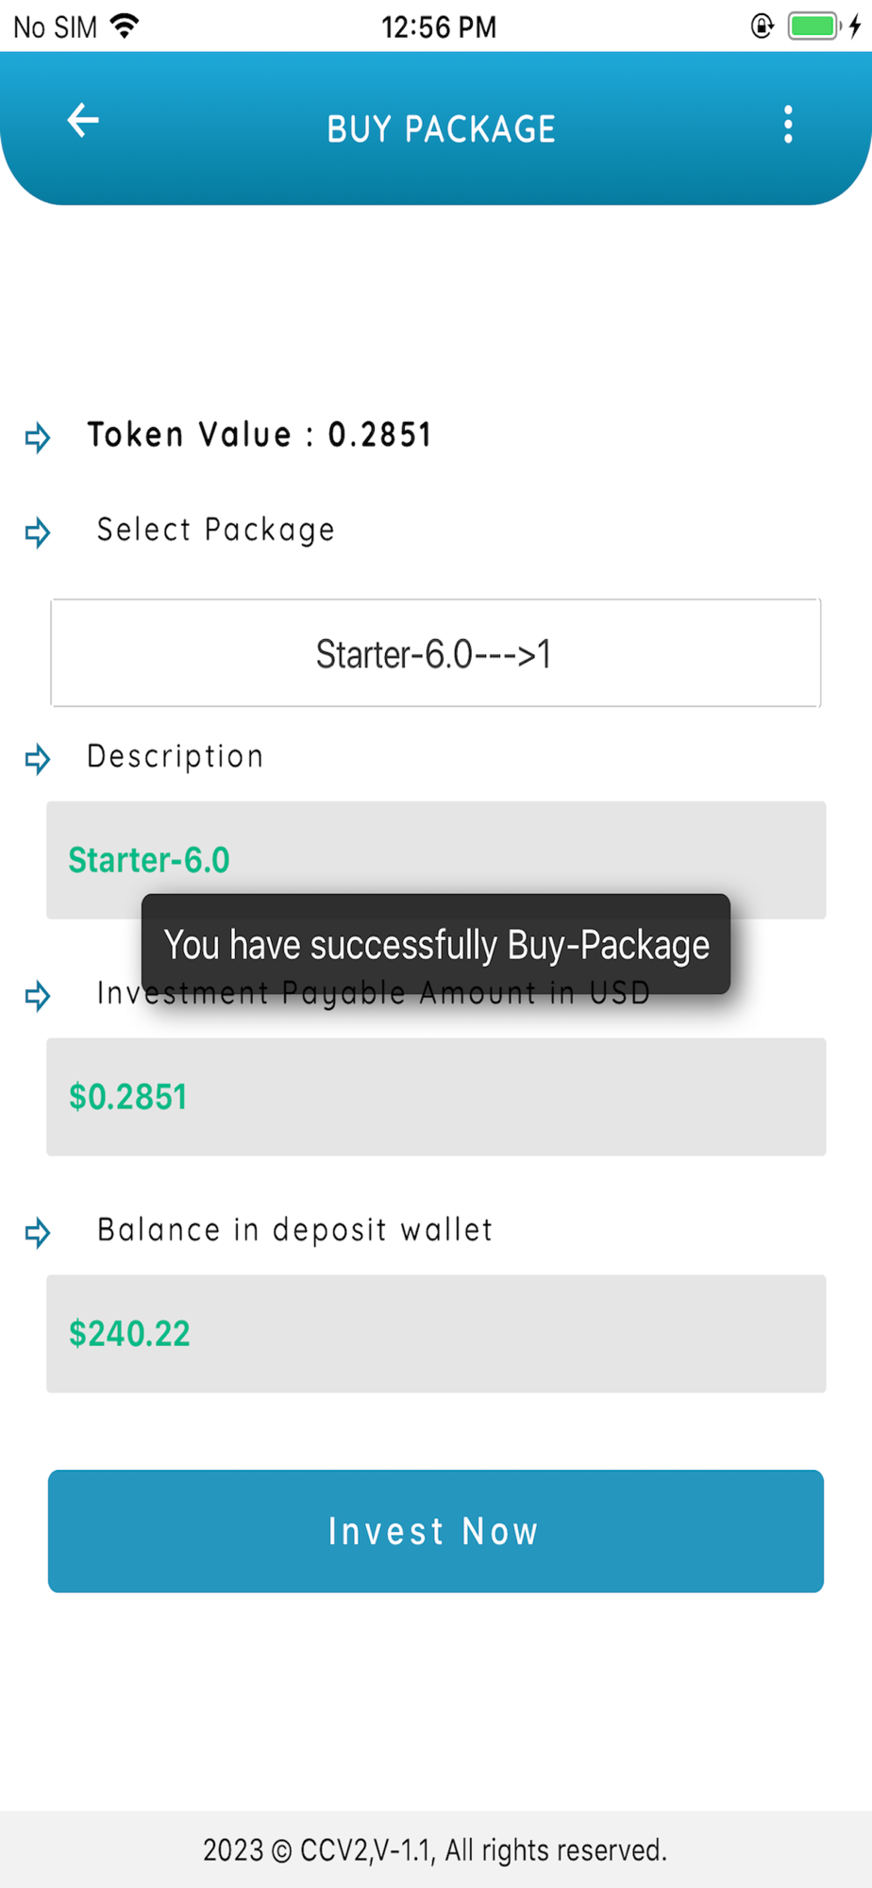The image size is (872, 1888).
Task: Open the three-dot overflow menu
Action: pos(788,125)
